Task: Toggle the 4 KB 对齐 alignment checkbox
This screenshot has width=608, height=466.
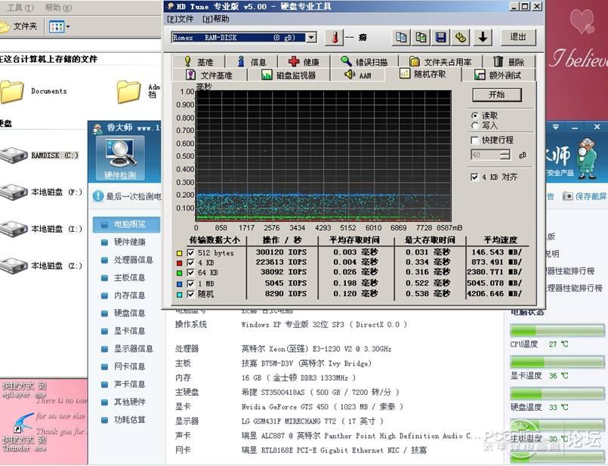Action: tap(474, 177)
